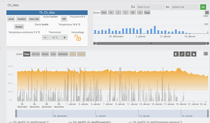Select Semaine zoom on main chart
This screenshot has width=210, height=123.
tap(63, 54)
